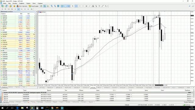The height and width of the screenshot is (110, 195).
Task: Open the drawing objects dropdown arrow
Action: coord(108,6)
